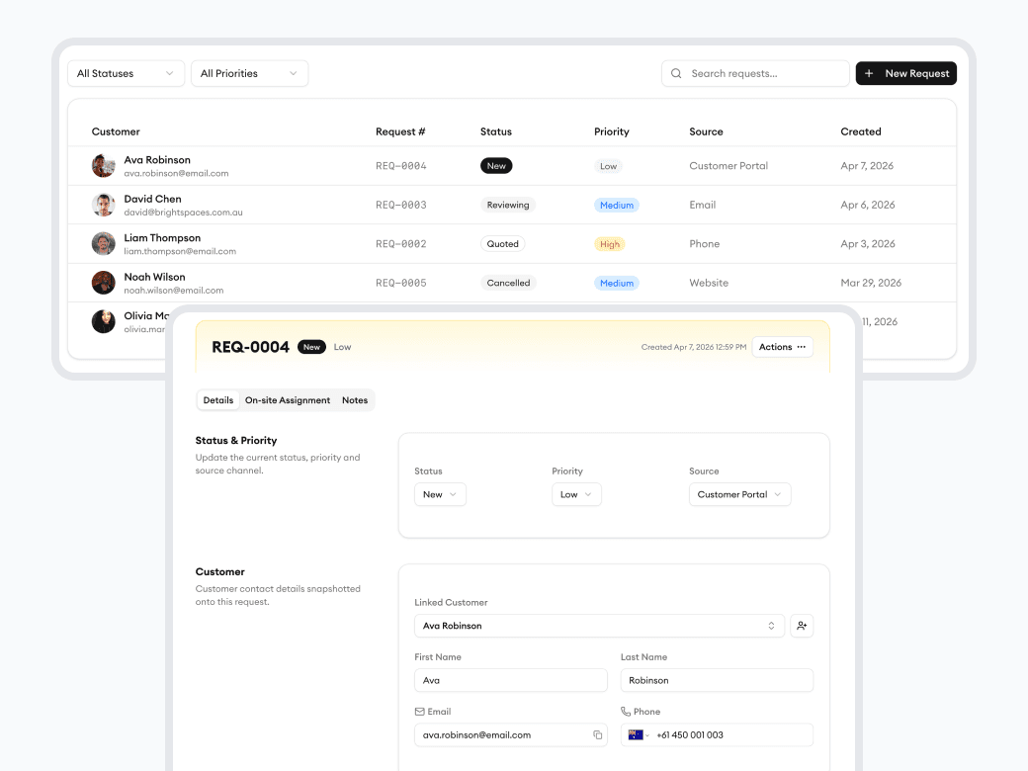
Task: Click David Chen's avatar picture
Action: (x=103, y=205)
